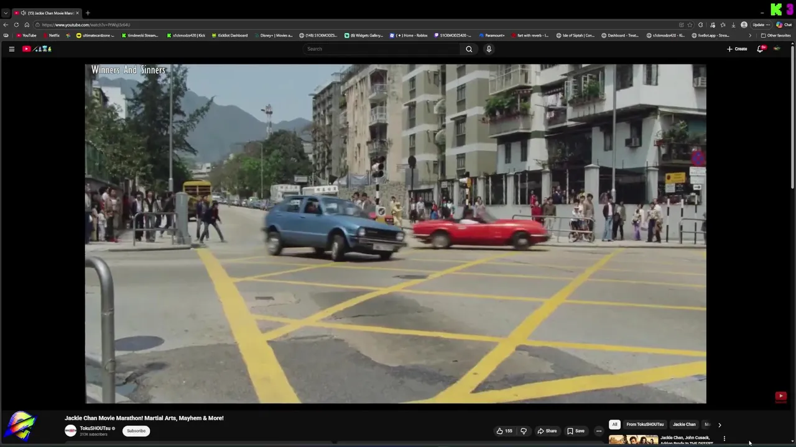
Task: Open Home - Roblox bookmark
Action: [409, 35]
